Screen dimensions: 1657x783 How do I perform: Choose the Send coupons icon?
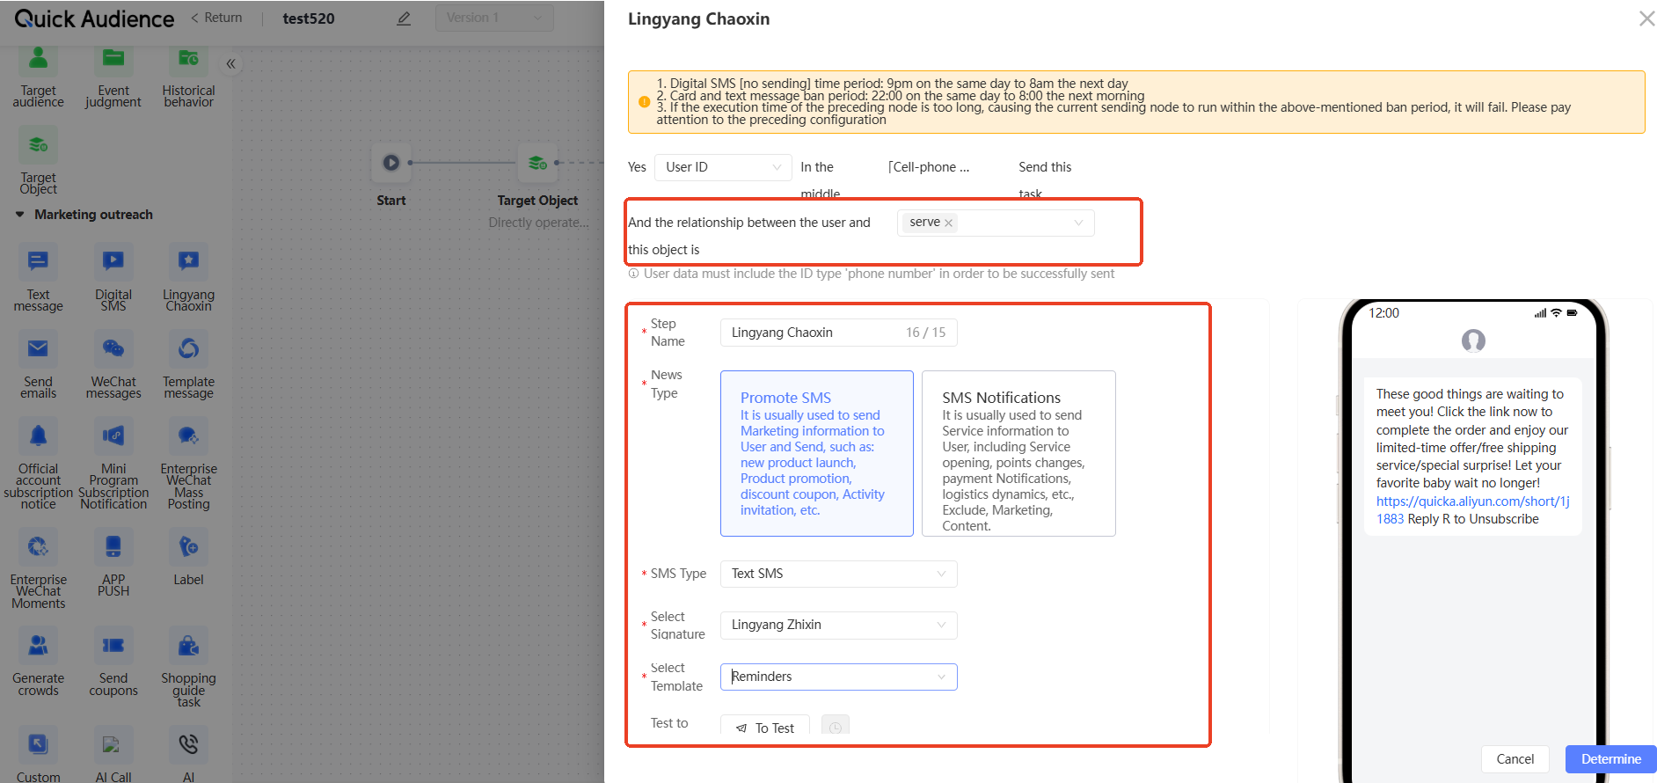tap(113, 646)
